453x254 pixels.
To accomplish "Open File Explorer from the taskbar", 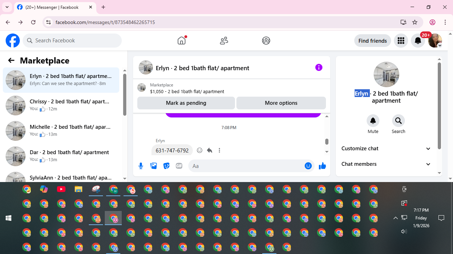I will tap(79, 189).
